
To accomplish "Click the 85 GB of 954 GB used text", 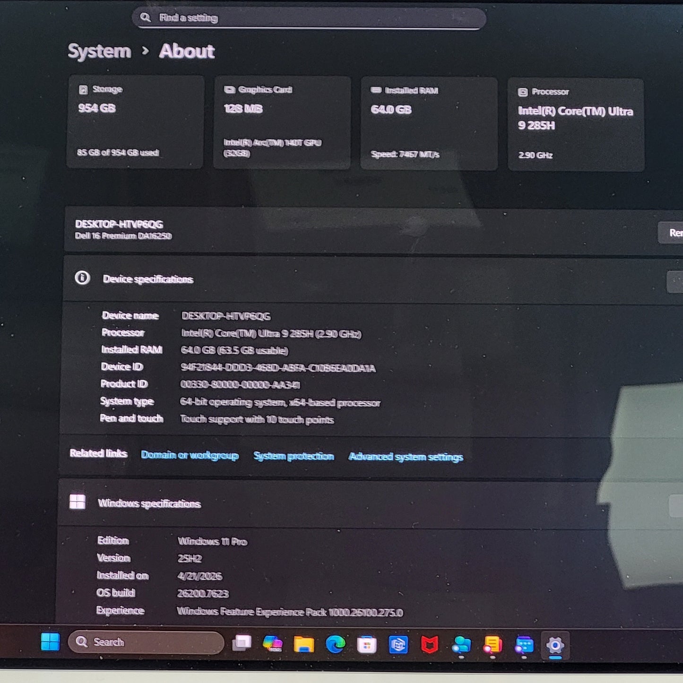I will tap(118, 153).
